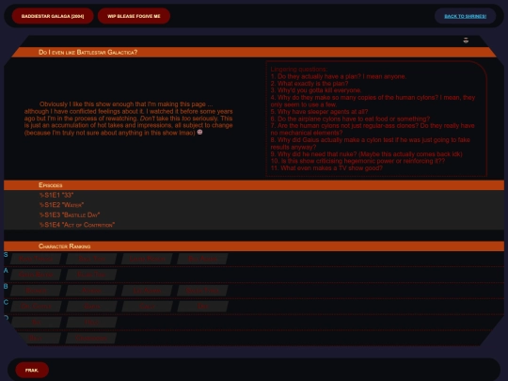Select the Ellen Tigh character tile
This screenshot has width=508, height=381.
91,275
